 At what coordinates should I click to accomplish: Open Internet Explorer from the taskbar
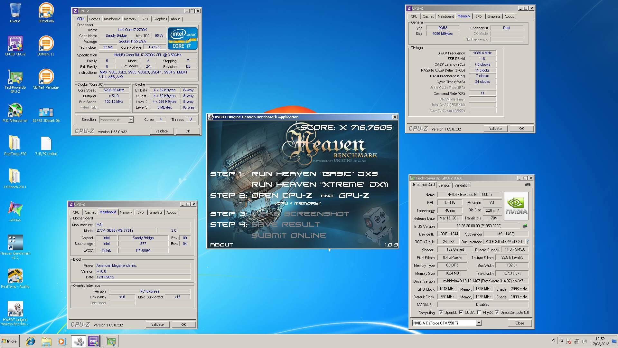pyautogui.click(x=31, y=341)
